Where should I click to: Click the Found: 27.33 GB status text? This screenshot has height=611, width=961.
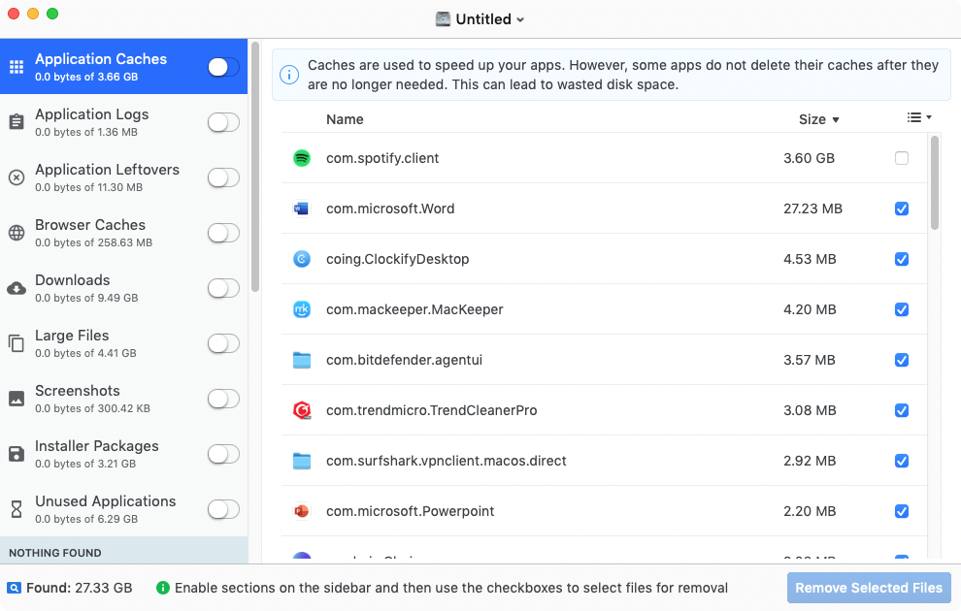coord(79,588)
